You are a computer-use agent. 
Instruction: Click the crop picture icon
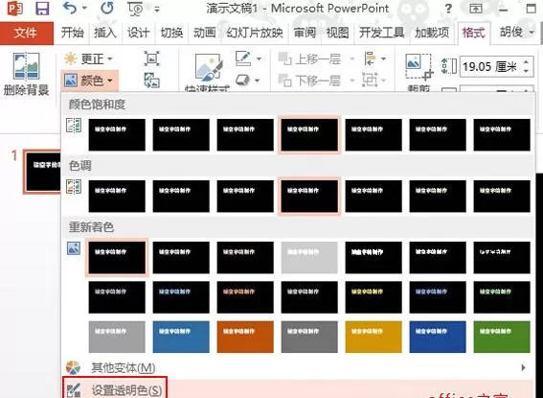[419, 67]
